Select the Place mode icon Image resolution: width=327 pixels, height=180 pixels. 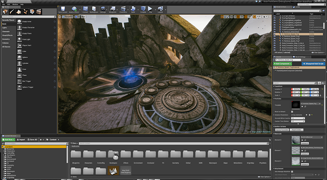pyautogui.click(x=5, y=12)
